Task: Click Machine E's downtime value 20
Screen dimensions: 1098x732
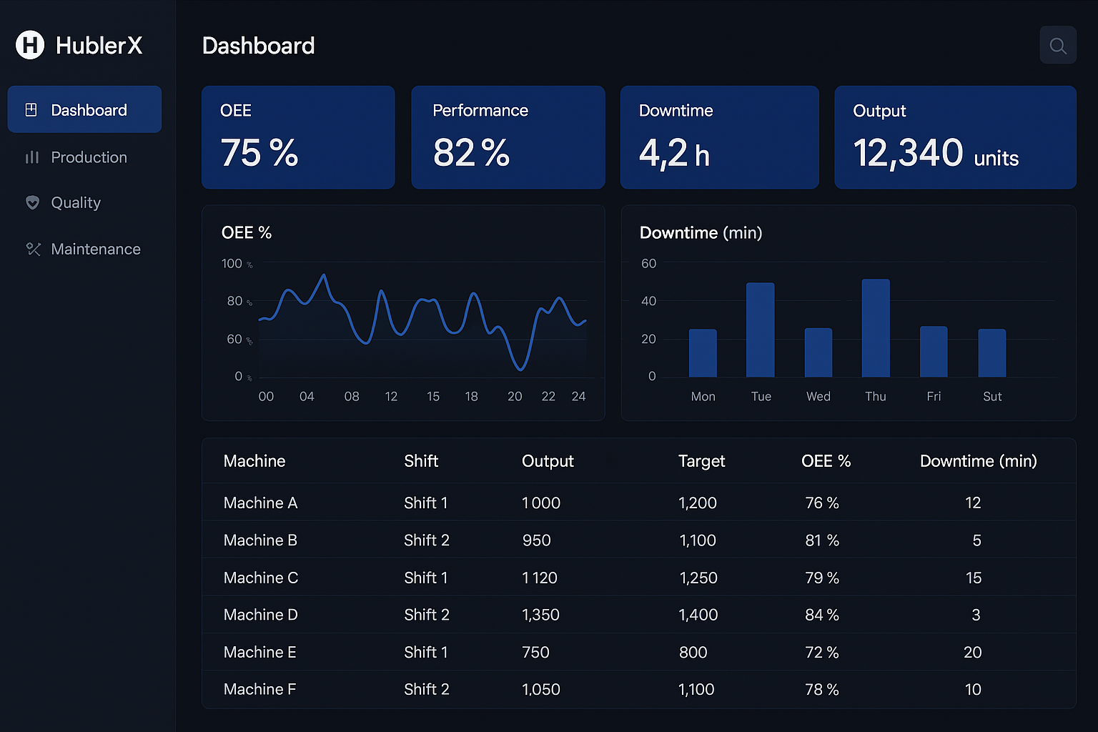Action: (972, 652)
